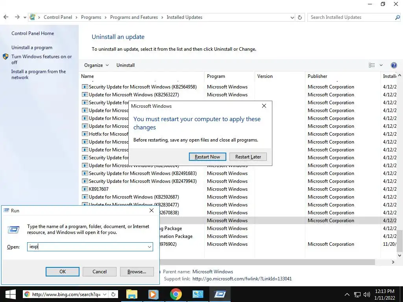Click OK in the Run dialog

tap(63, 272)
